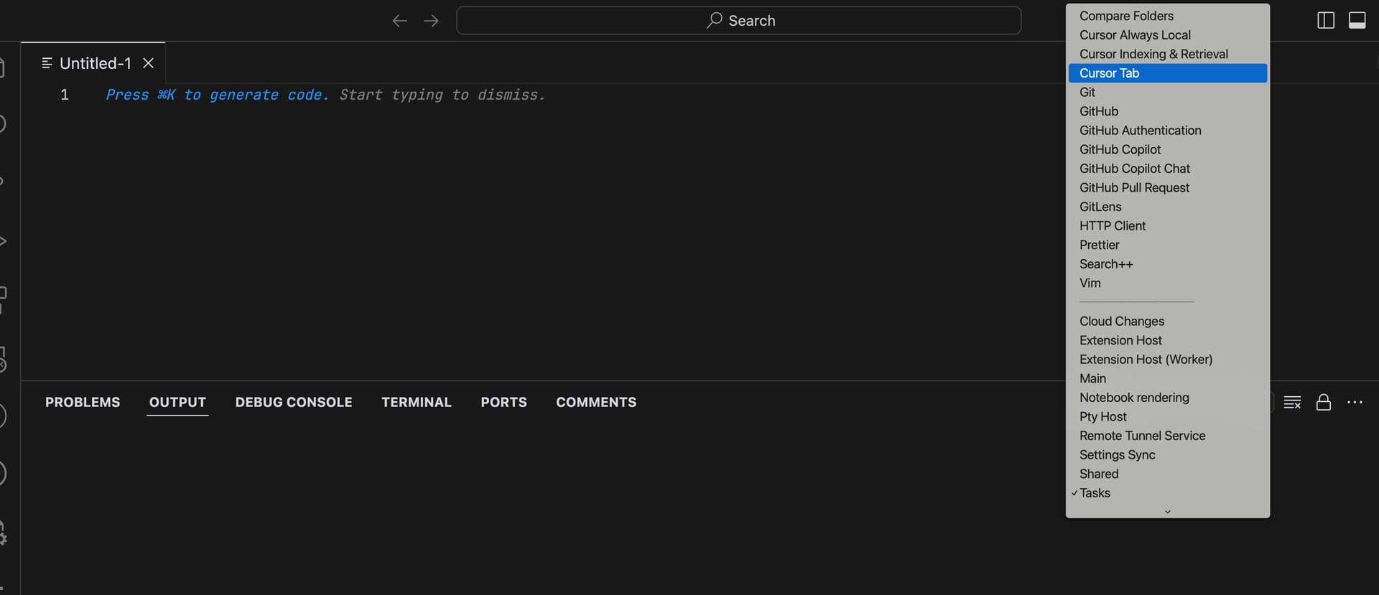This screenshot has height=595, width=1379.
Task: Select HTTP Client output channel
Action: 1168,226
